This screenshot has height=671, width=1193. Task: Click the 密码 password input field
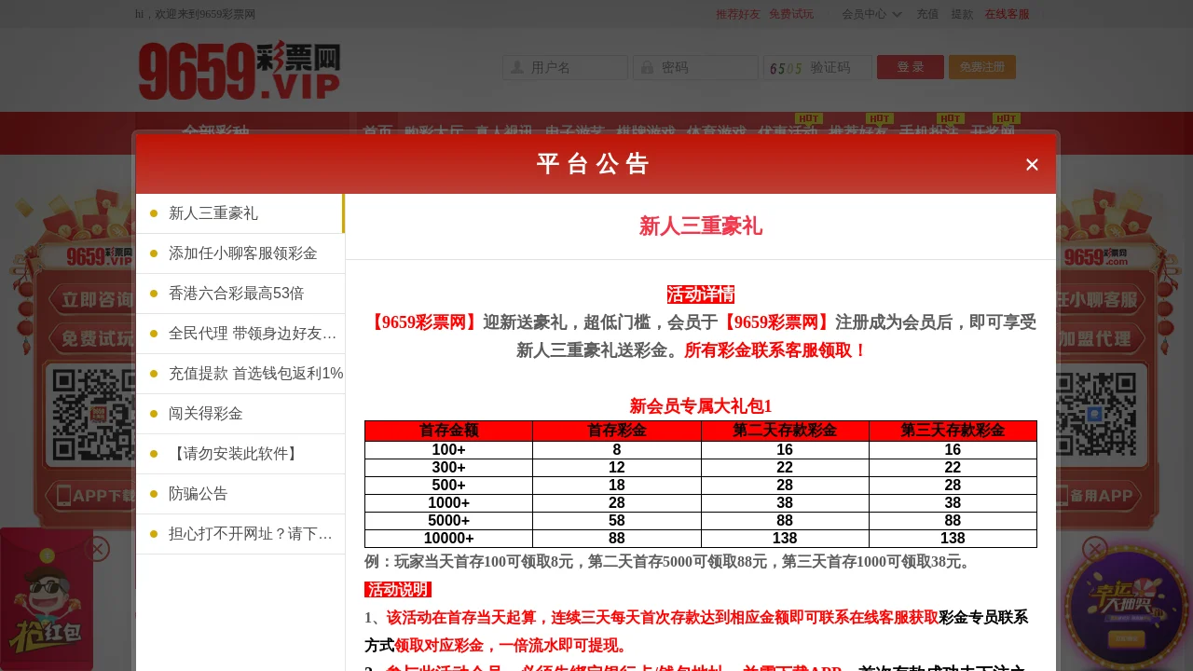696,67
